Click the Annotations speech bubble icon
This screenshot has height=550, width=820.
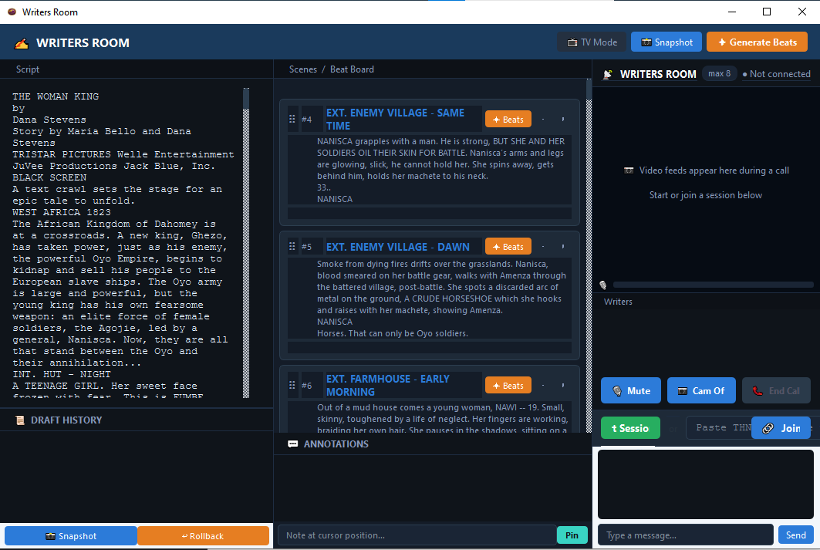tap(293, 444)
